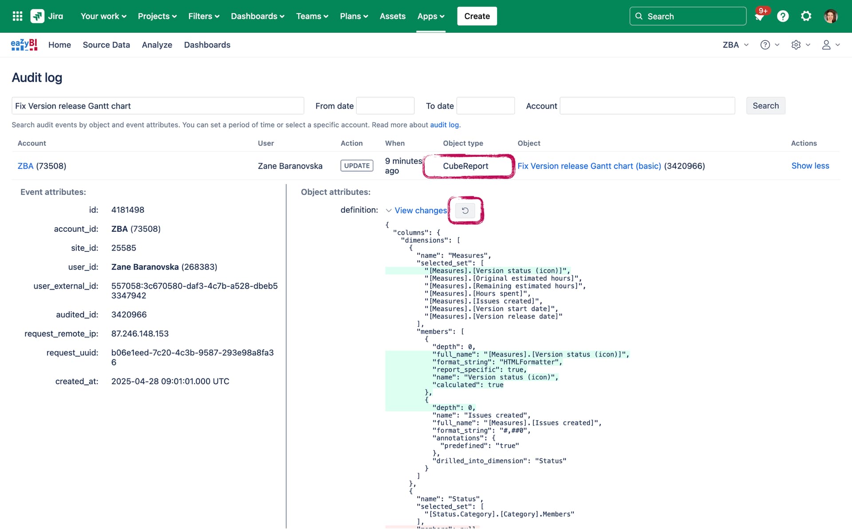852x529 pixels.
Task: Click Show less to collapse details
Action: [810, 166]
